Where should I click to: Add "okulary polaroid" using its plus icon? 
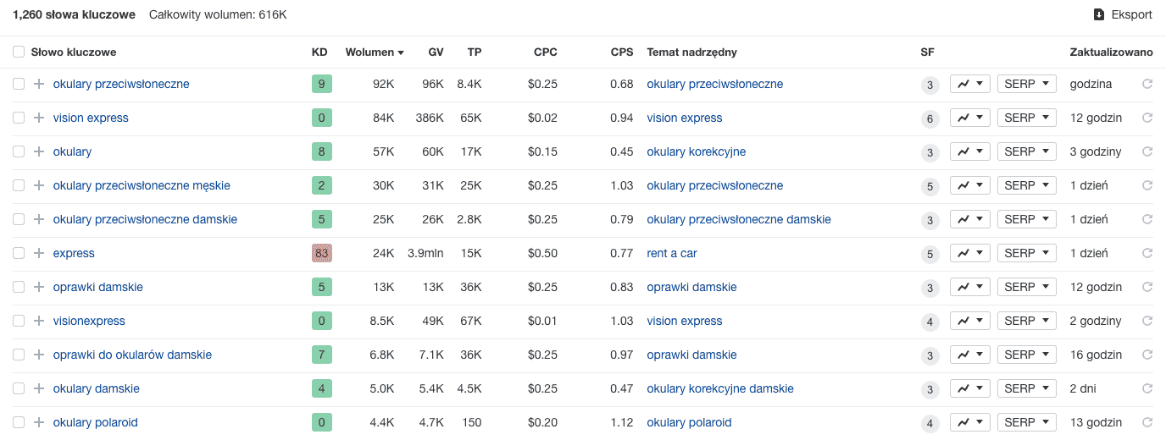38,422
